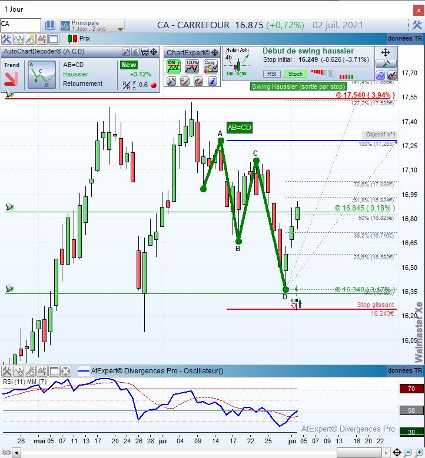Open AutoChartDecoder settings wrench
This screenshot has width=425, height=458.
126,52
